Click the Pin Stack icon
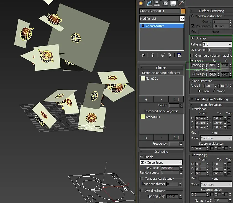This screenshot has width=233, height=203. [143, 55]
